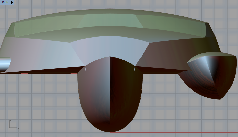The width and height of the screenshot is (238, 137).
Task: Open the Right viewport dropdown arrow menu
Action: click(13, 2)
